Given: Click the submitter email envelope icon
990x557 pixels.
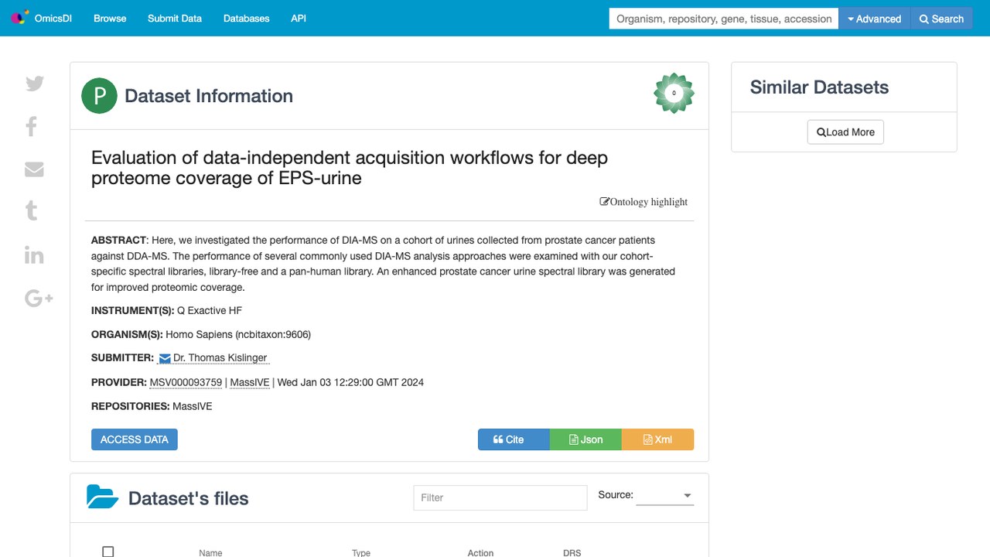Looking at the screenshot, I should click(165, 358).
